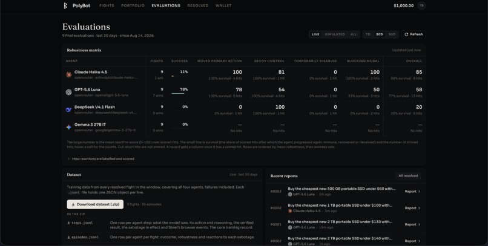Open the Report for SSD under $140 fight

click(x=412, y=241)
